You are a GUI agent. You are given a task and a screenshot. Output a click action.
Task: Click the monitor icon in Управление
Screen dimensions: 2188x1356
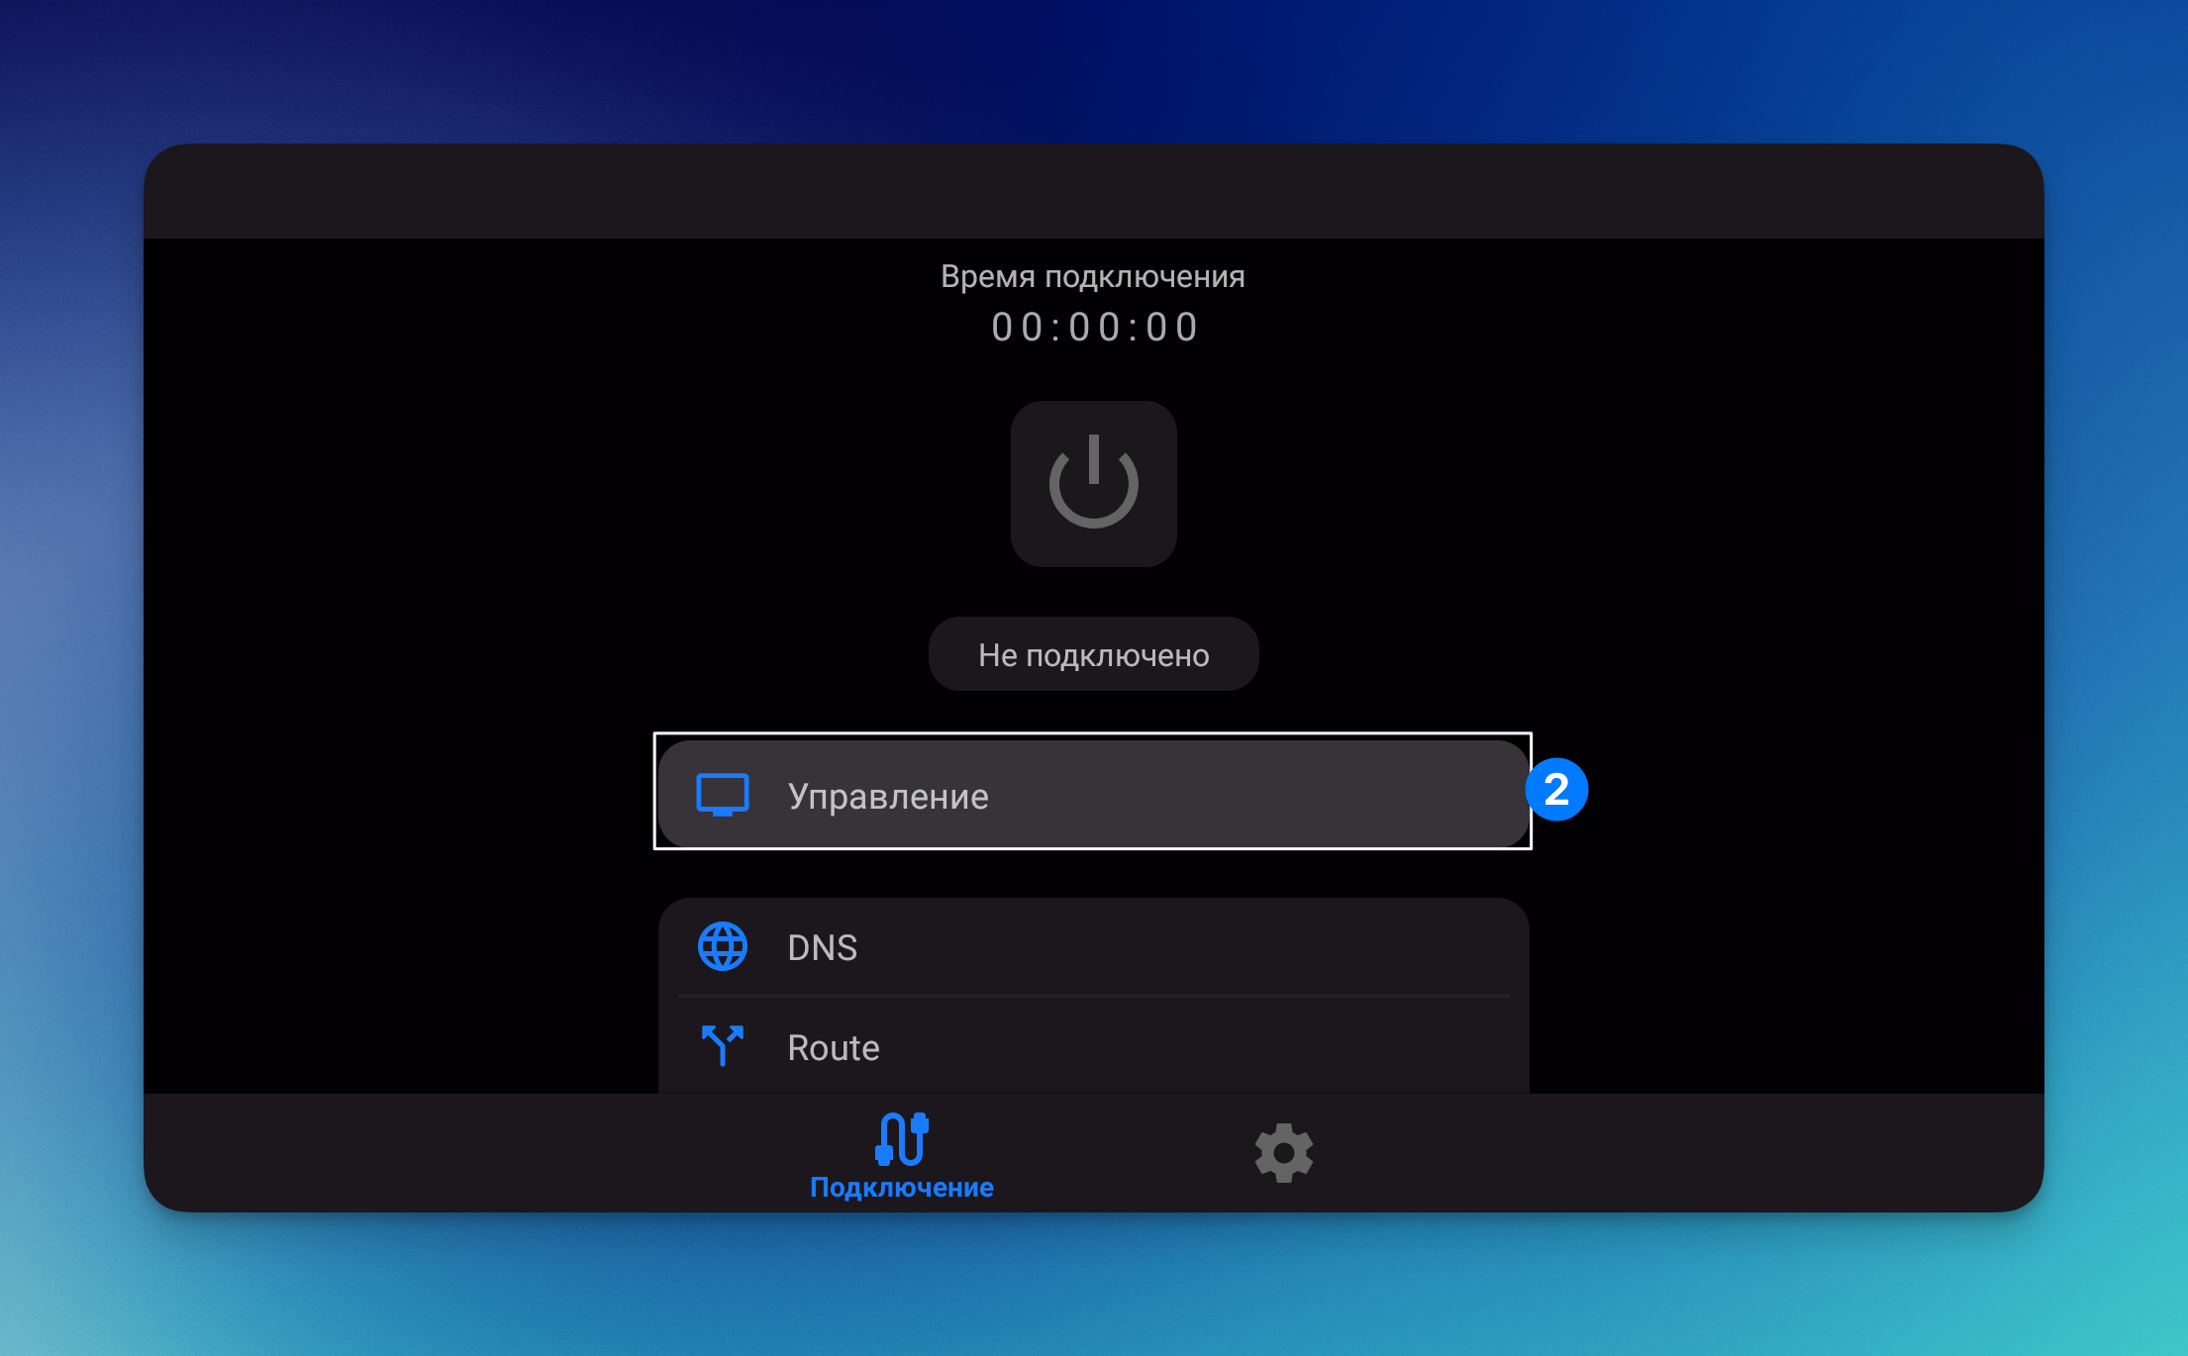coord(722,795)
